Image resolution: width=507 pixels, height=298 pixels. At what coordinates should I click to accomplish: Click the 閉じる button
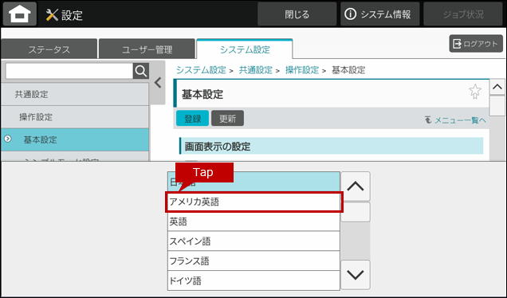coord(297,14)
